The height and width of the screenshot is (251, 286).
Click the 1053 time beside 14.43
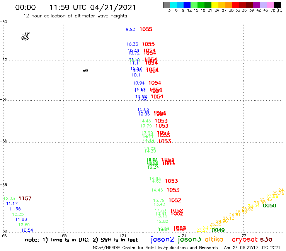tap(173, 190)
